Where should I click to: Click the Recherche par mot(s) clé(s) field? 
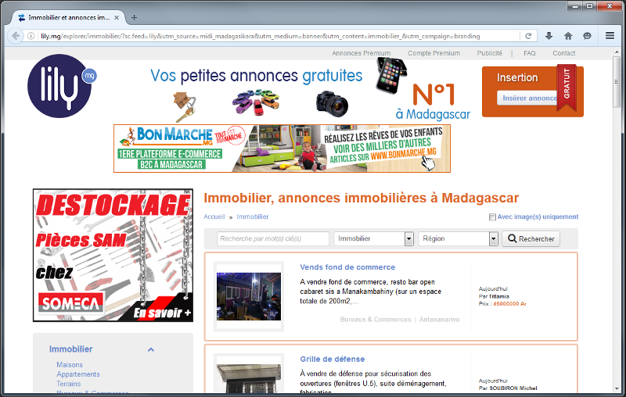273,239
